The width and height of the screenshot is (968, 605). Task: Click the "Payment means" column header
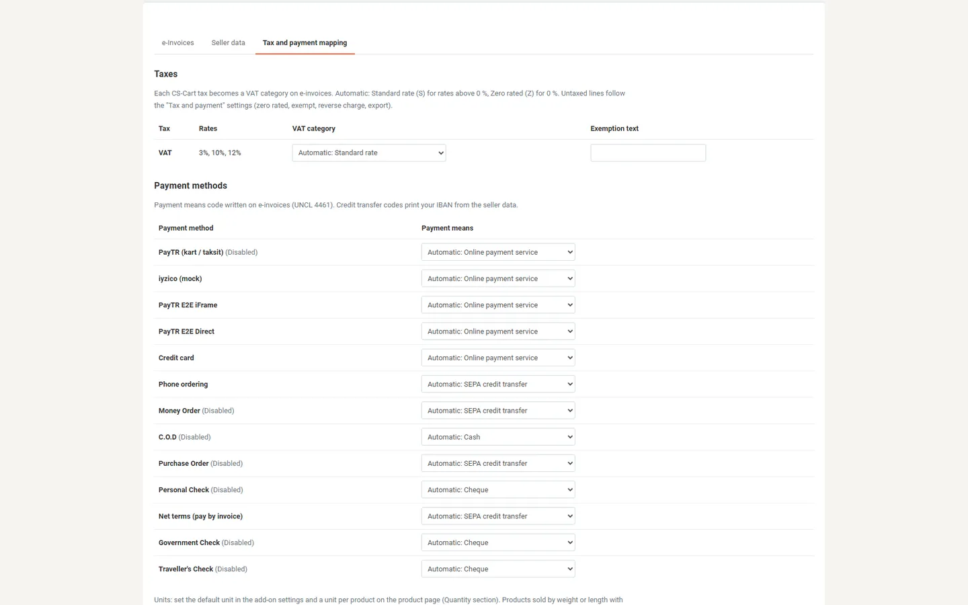[x=447, y=228]
